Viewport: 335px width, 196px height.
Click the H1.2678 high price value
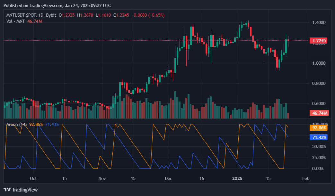pos(85,15)
